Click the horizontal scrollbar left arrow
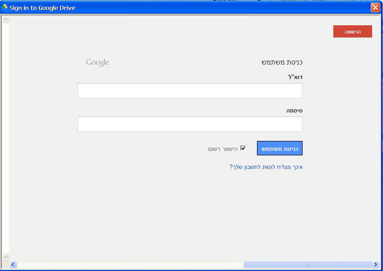383x271 pixels. (x=13, y=264)
